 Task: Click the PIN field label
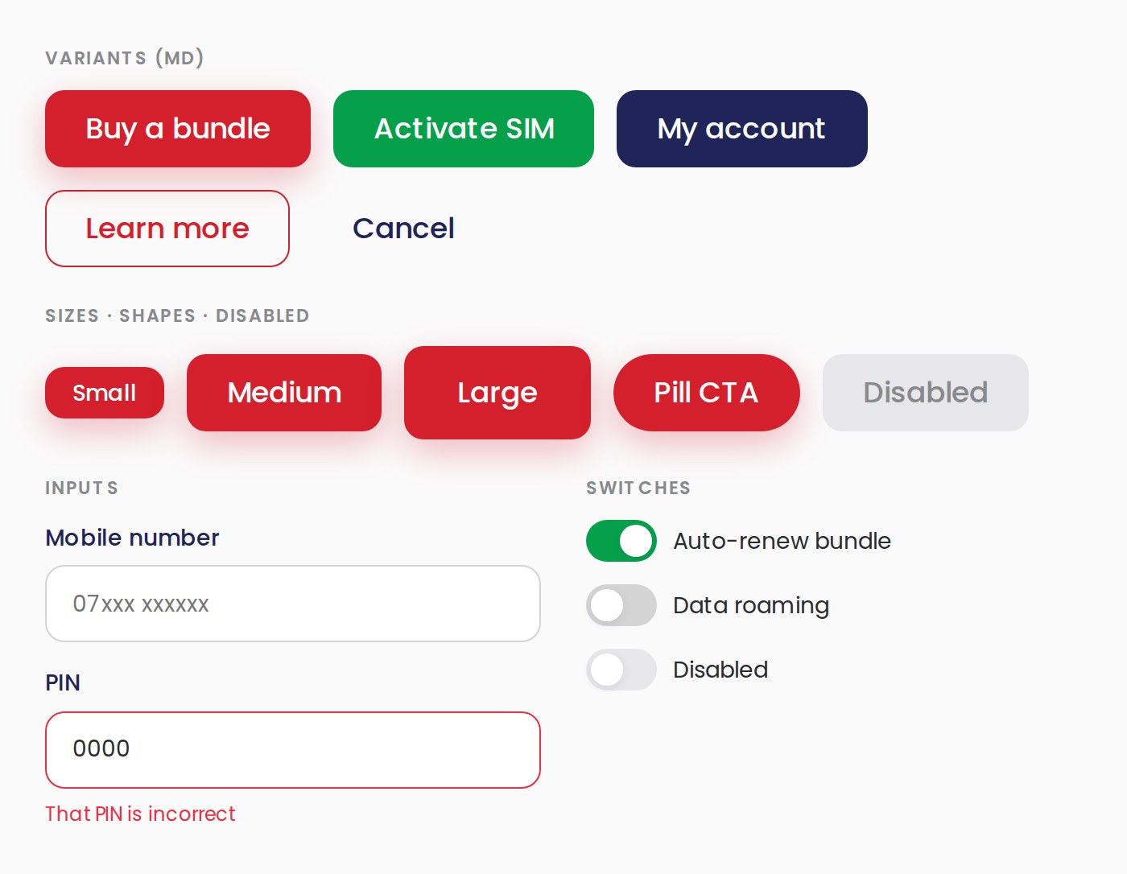(x=63, y=682)
